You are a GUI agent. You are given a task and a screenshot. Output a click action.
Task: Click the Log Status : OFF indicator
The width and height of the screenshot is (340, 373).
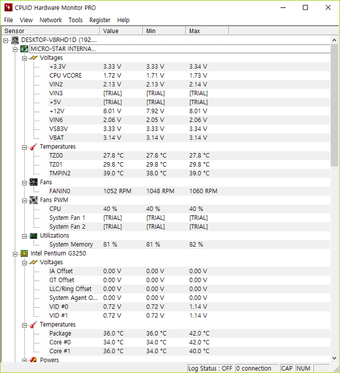[x=210, y=368]
